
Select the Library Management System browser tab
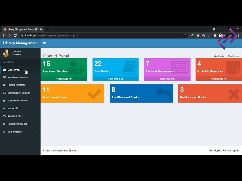click(x=23, y=29)
